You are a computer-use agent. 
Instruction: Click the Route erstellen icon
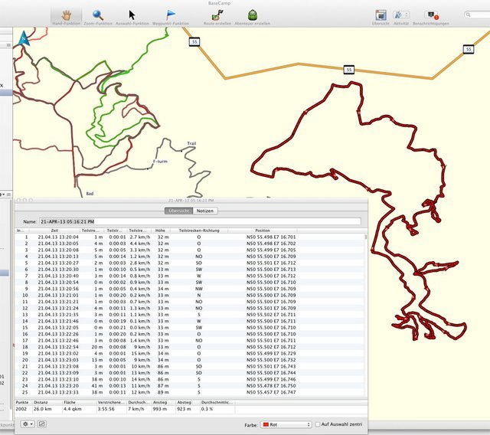click(x=217, y=15)
